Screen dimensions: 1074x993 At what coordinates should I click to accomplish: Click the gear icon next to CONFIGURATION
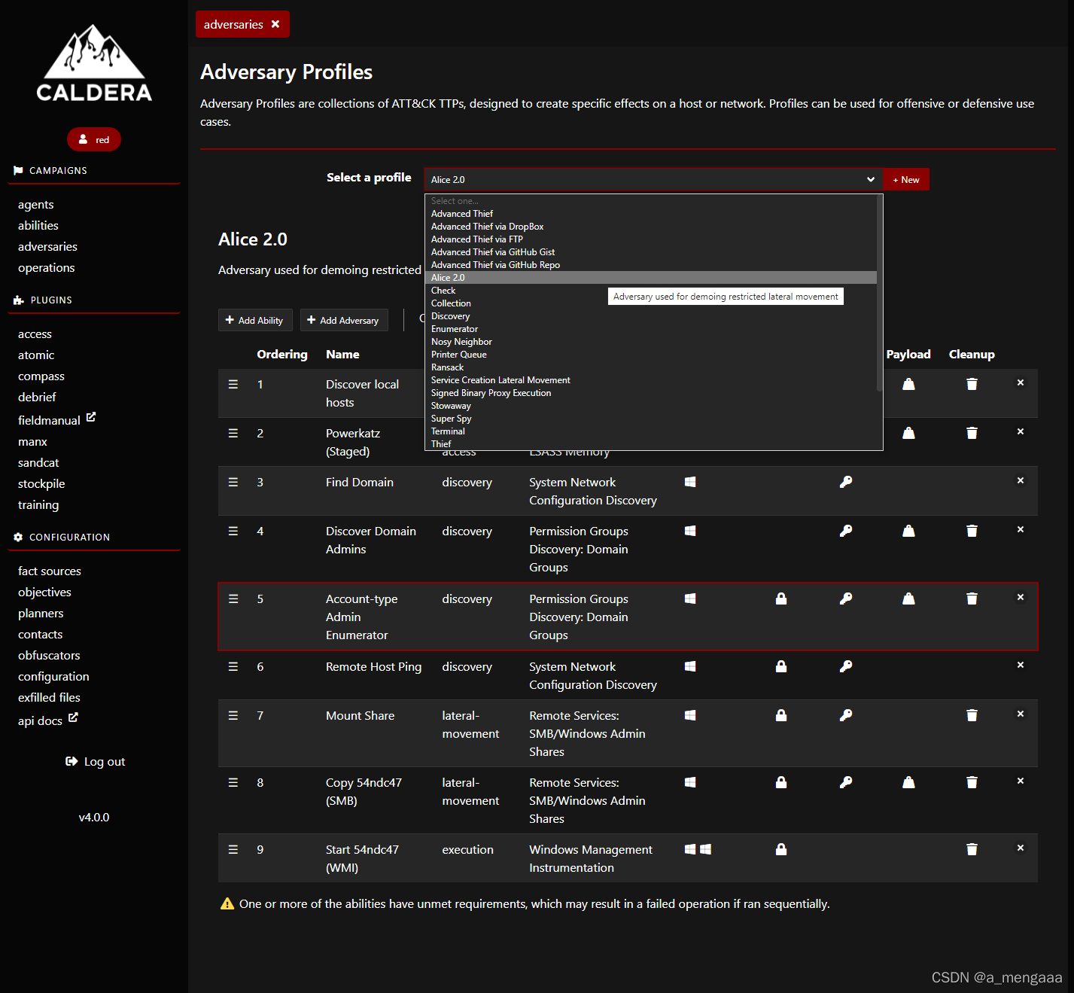tap(17, 537)
